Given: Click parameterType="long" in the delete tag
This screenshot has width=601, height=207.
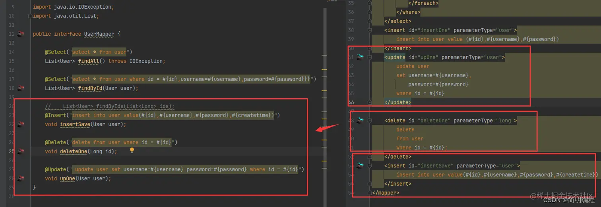Looking at the screenshot, I should click(x=484, y=120).
